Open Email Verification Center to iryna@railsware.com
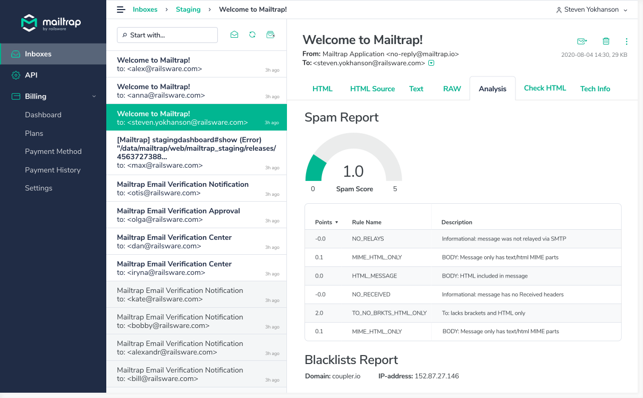The width and height of the screenshot is (643, 398). click(197, 268)
